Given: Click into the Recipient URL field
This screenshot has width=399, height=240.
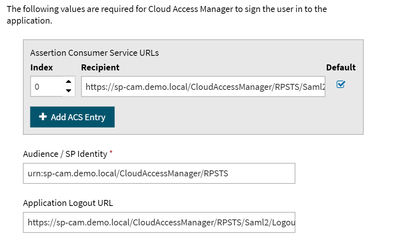Looking at the screenshot, I should (x=203, y=86).
